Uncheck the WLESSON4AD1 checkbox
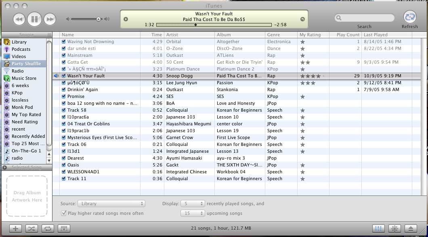 pos(64,172)
